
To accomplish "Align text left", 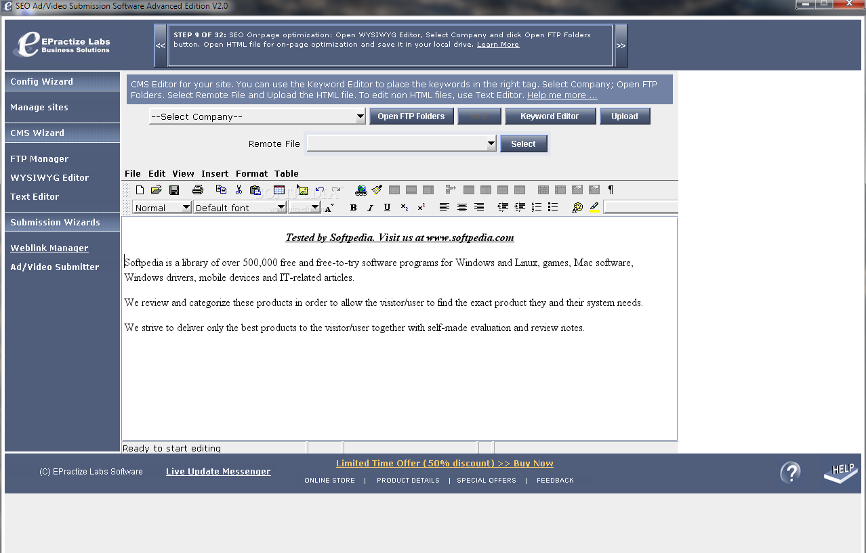I will 445,208.
